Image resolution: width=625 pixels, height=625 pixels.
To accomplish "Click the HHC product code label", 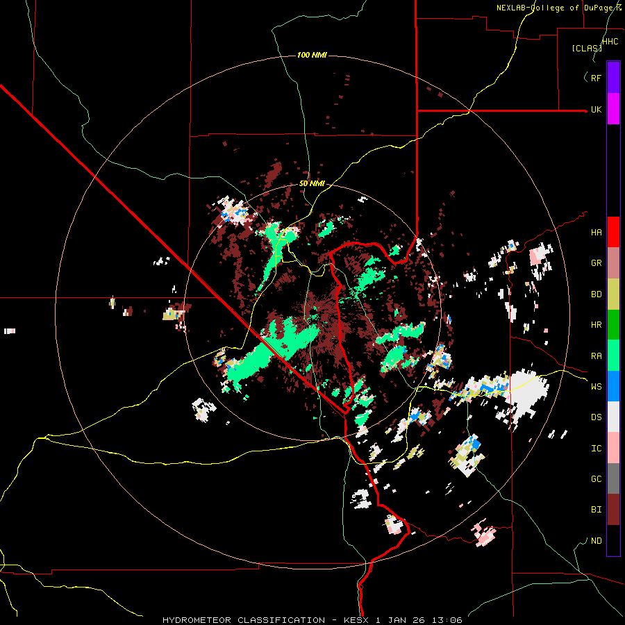I will point(610,42).
